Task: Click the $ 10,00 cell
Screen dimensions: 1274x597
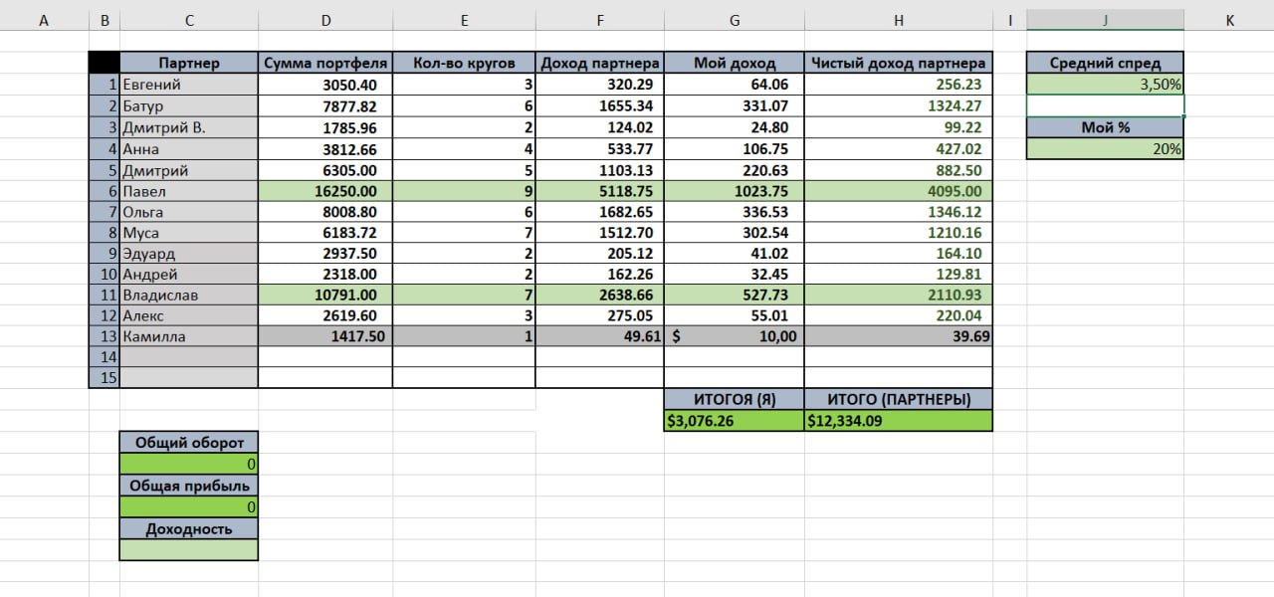Action: pos(734,336)
